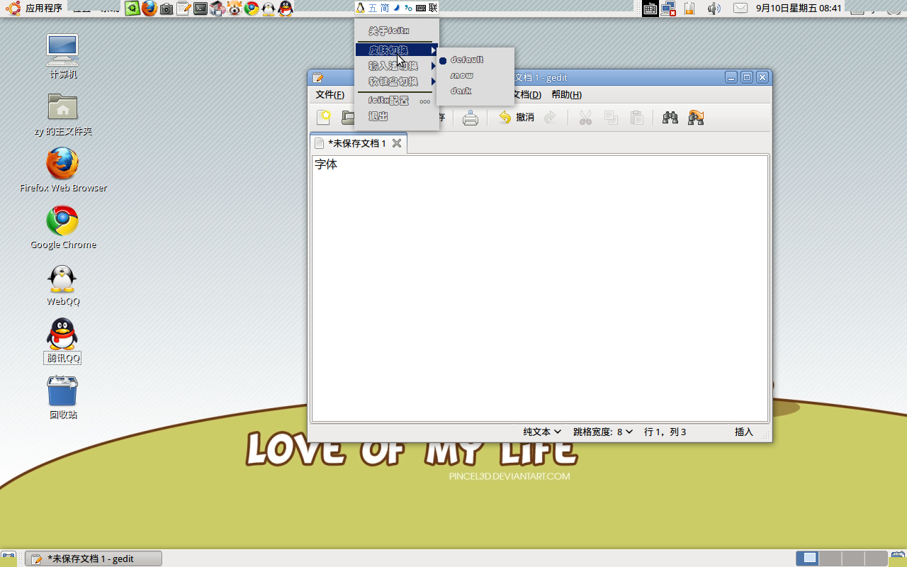Click the fcitx penguin icon on input bar
This screenshot has height=567, width=907.
pos(361,8)
